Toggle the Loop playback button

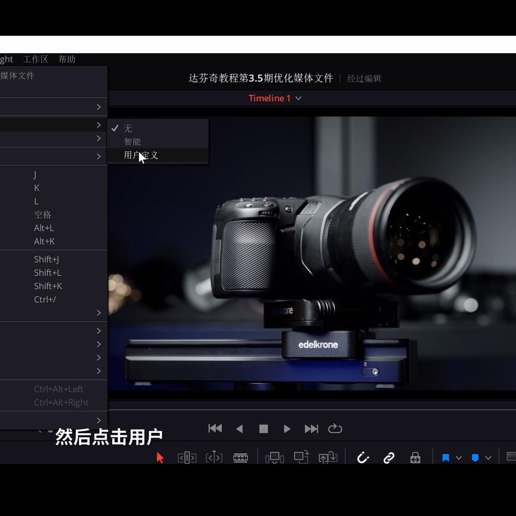(335, 429)
